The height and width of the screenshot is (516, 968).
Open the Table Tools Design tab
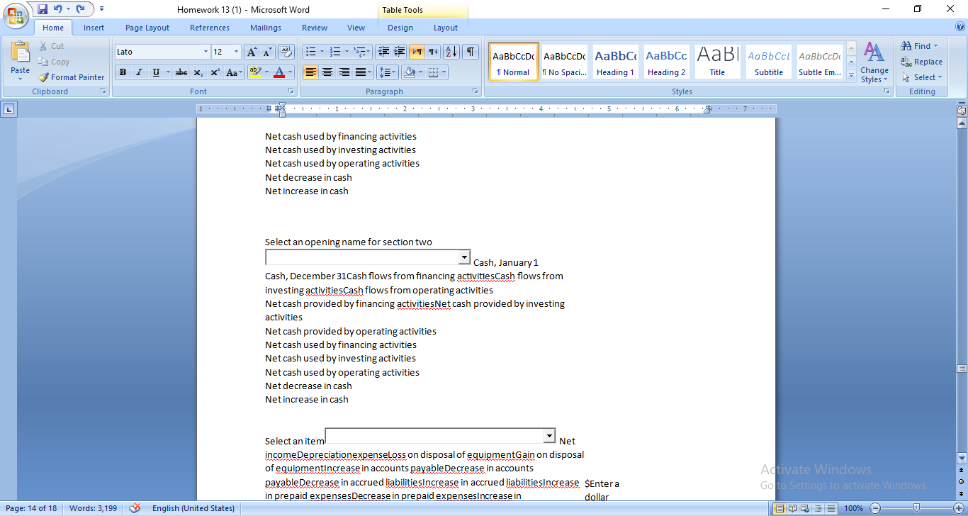pyautogui.click(x=400, y=27)
